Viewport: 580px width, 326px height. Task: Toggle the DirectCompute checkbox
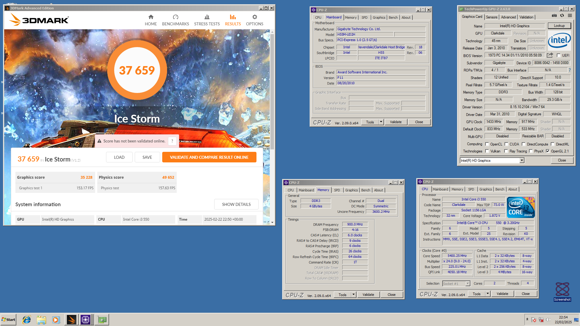click(x=524, y=144)
